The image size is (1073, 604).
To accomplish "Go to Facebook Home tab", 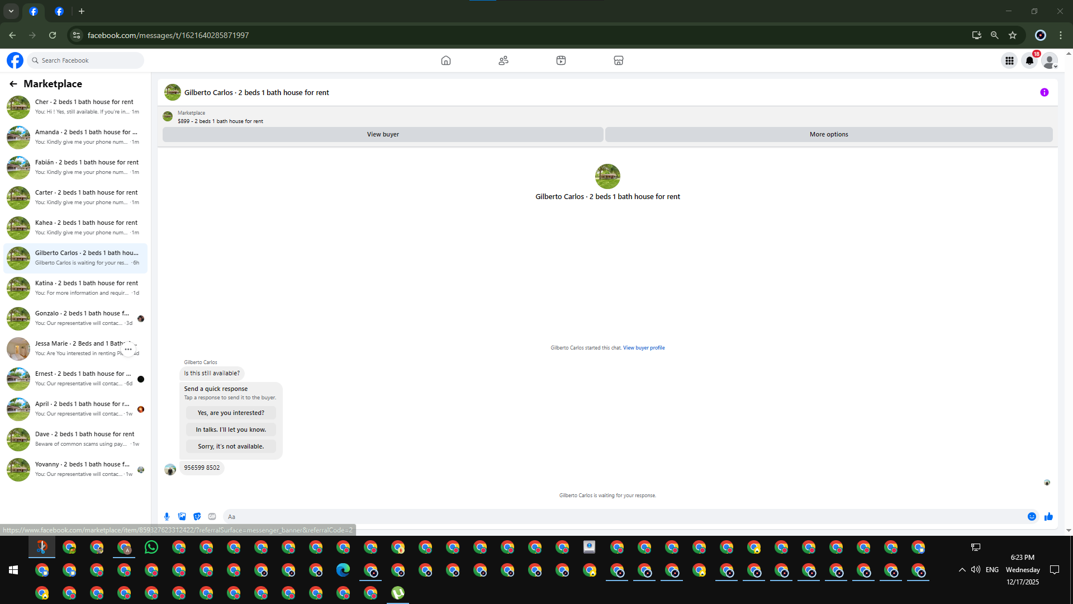I will tap(445, 60).
